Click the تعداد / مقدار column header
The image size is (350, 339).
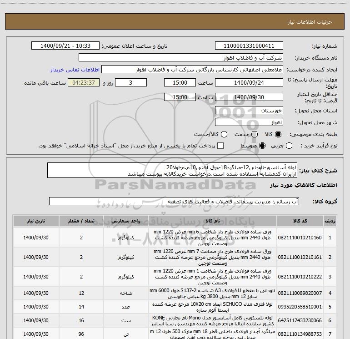[x=81, y=221]
